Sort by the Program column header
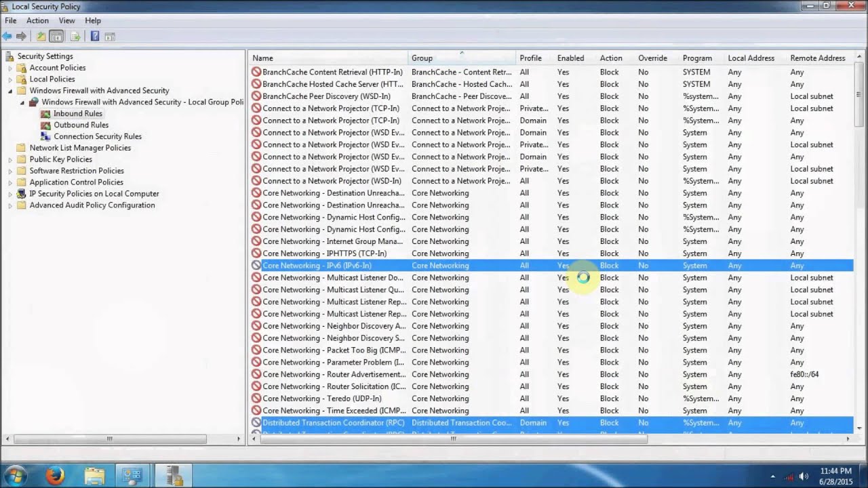Screen dimensions: 868x488 [702, 58]
